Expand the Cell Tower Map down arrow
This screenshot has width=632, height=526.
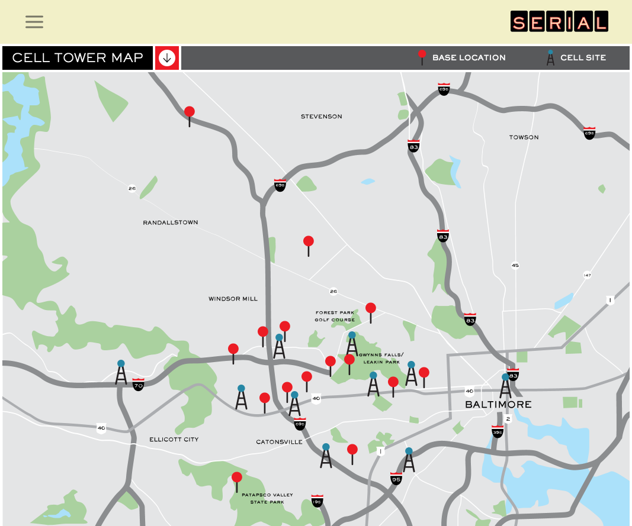167,58
